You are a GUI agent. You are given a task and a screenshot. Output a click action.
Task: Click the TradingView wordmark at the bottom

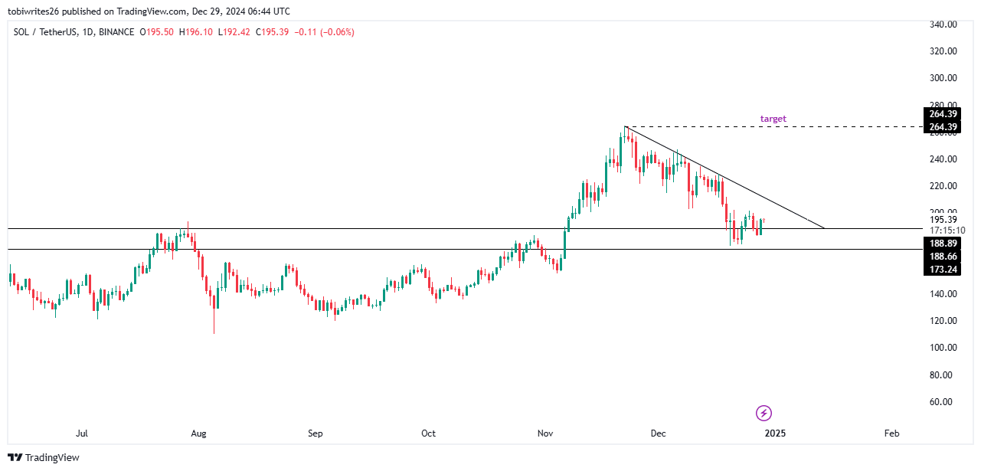(x=52, y=457)
